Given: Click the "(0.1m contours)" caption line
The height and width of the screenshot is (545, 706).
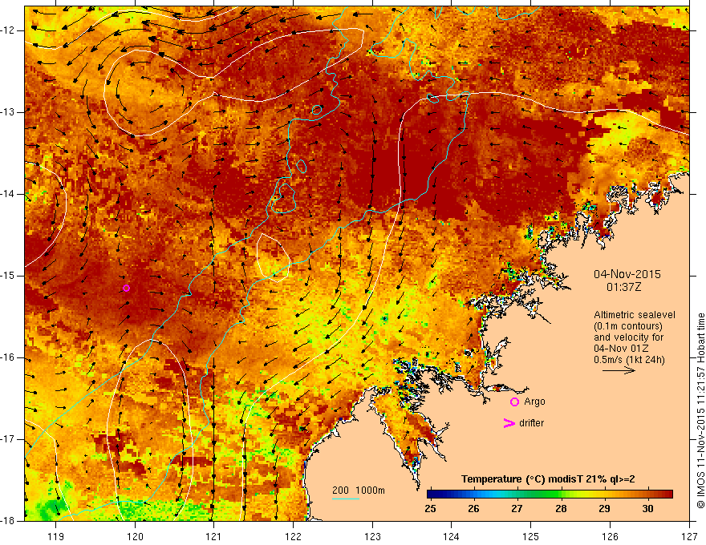Looking at the screenshot, I should click(628, 326).
